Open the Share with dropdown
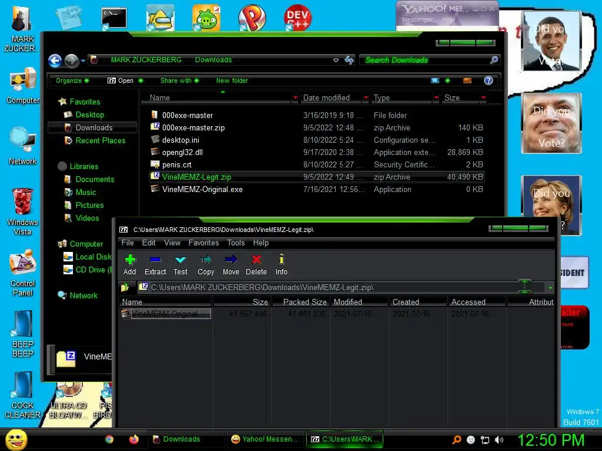Screen dimensions: 602x451 [179, 80]
